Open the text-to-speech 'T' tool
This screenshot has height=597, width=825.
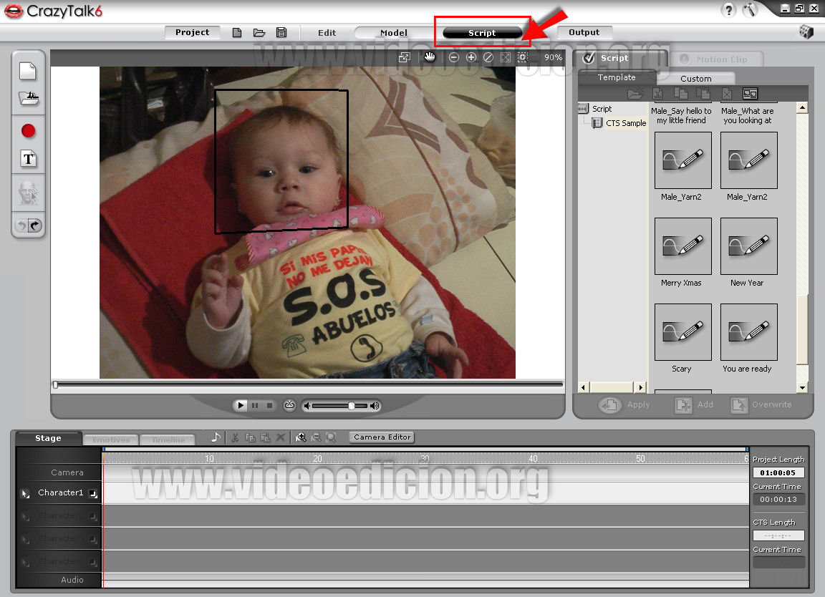point(28,159)
